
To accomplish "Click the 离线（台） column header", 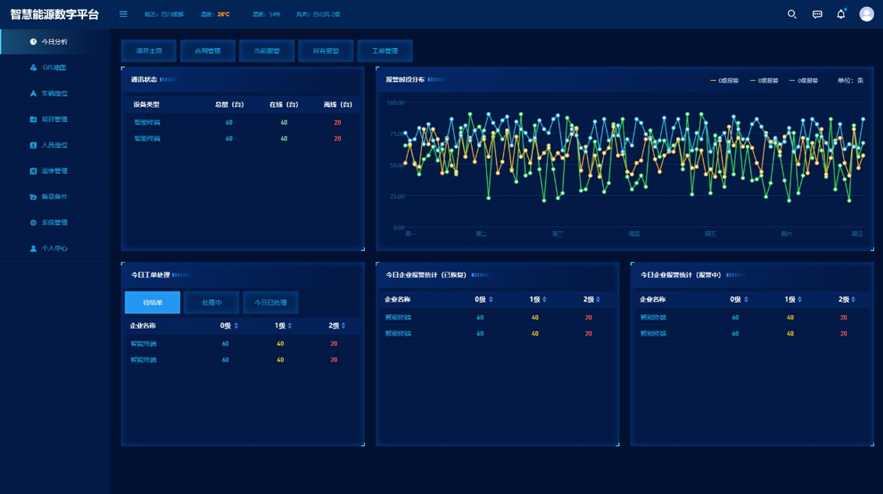I will 338,104.
